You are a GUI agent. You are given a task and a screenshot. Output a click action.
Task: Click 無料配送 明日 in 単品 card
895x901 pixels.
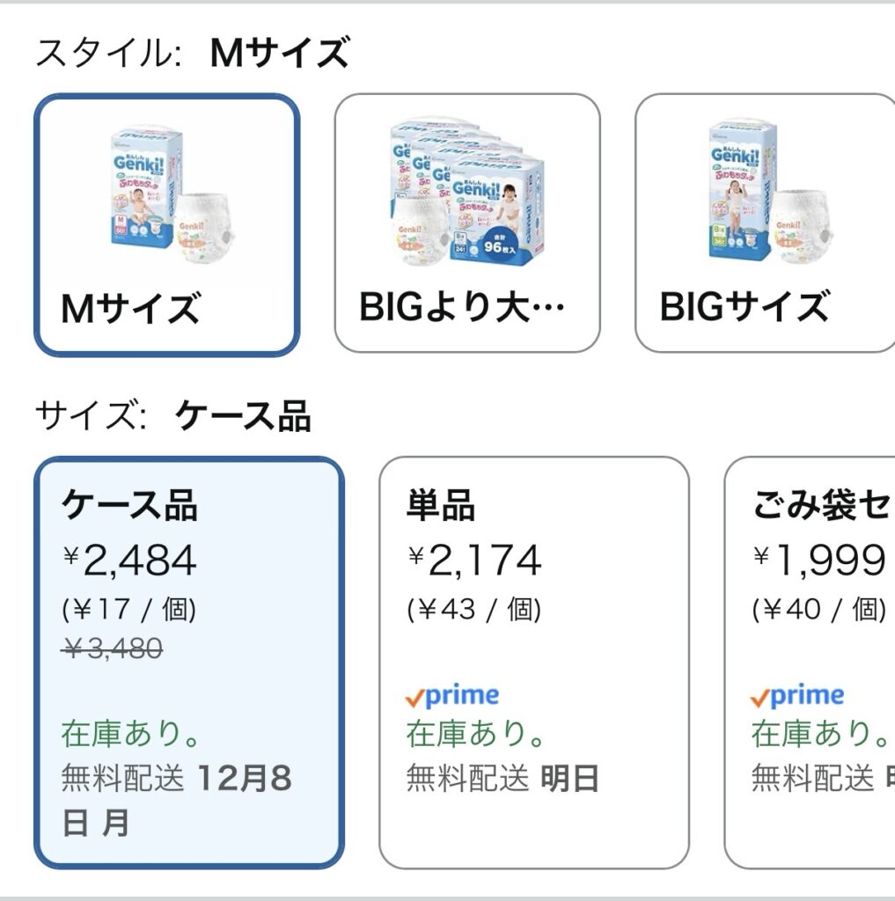(x=503, y=779)
